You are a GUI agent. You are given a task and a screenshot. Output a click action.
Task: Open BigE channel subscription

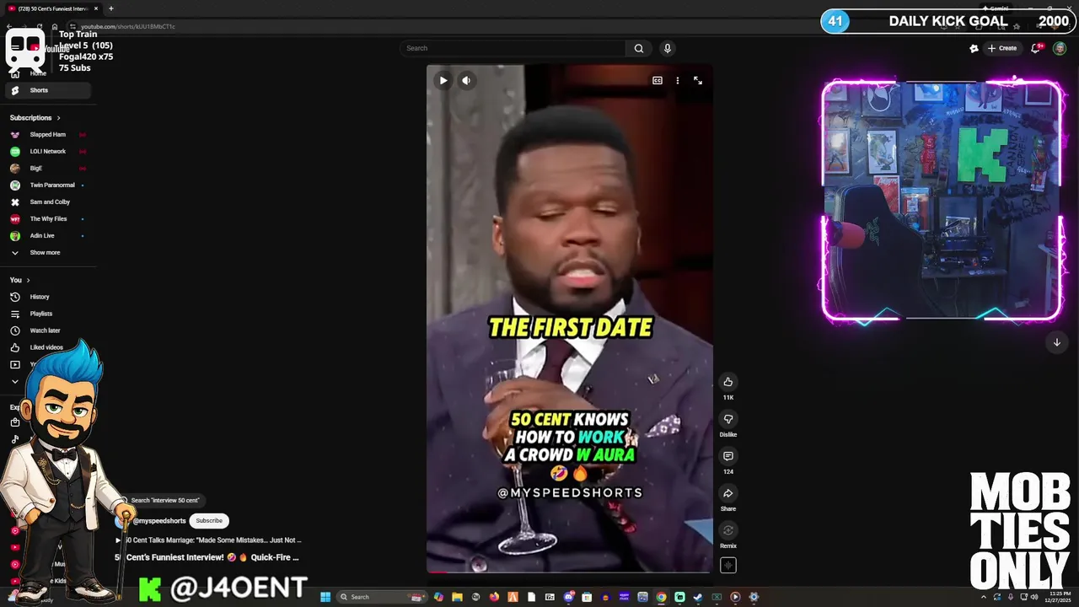(x=49, y=169)
